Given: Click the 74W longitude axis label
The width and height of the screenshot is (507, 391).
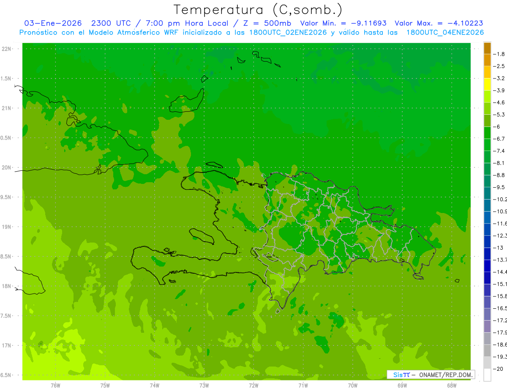Looking at the screenshot, I should click(x=154, y=386).
